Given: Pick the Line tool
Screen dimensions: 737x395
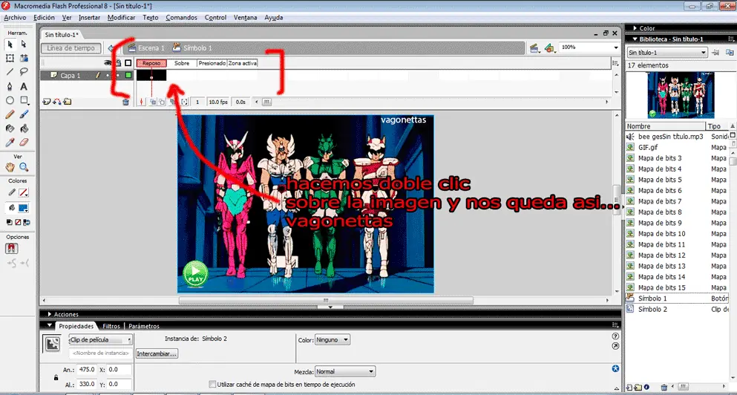Looking at the screenshot, I should pyautogui.click(x=10, y=72).
